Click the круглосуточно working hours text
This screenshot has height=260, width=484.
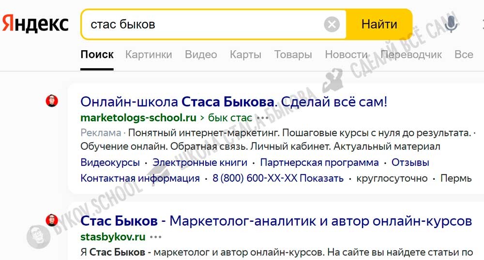[392, 178]
